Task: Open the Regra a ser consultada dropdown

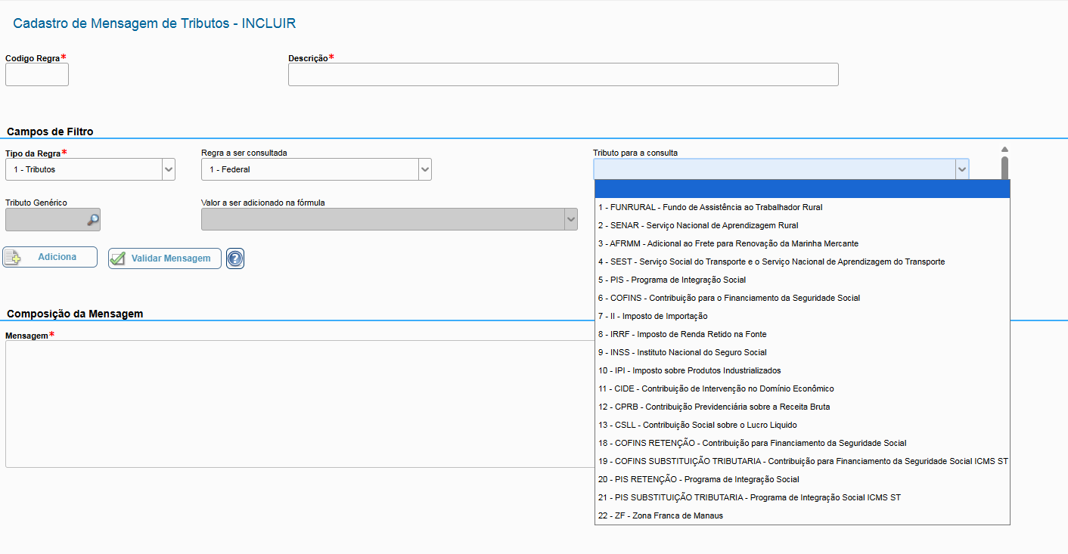Action: point(424,170)
